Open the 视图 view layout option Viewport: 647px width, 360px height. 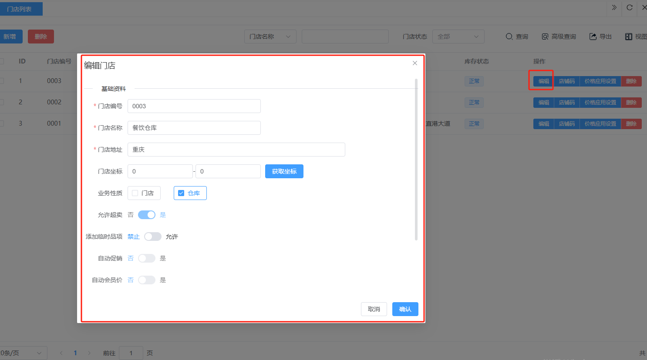click(636, 37)
